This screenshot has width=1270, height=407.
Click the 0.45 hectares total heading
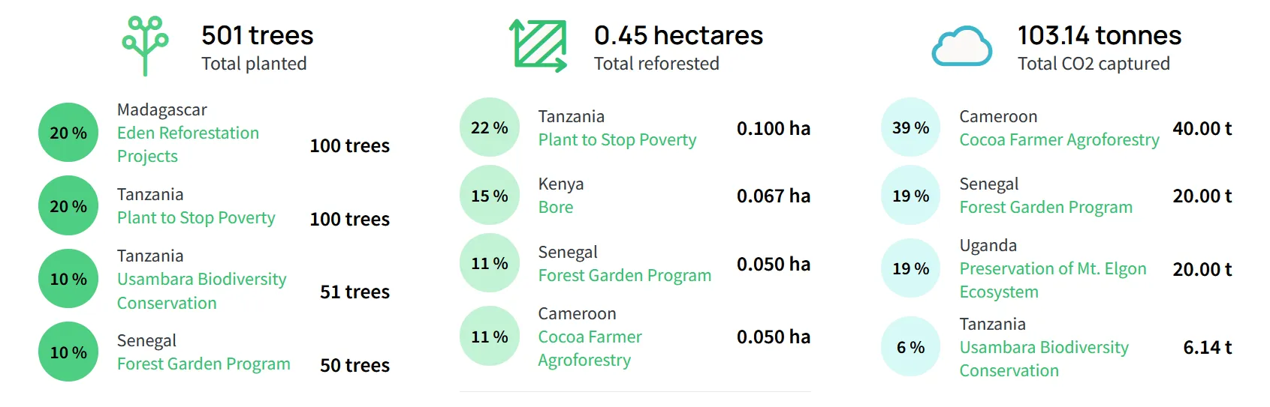pos(678,35)
